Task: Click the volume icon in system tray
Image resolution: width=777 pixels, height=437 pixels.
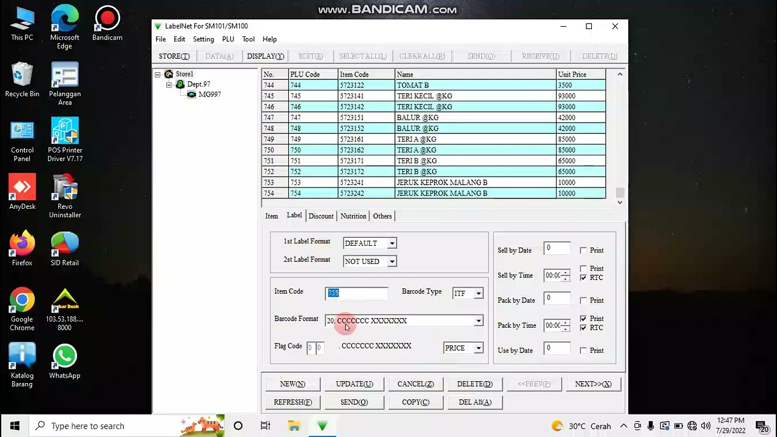Action: tap(706, 426)
